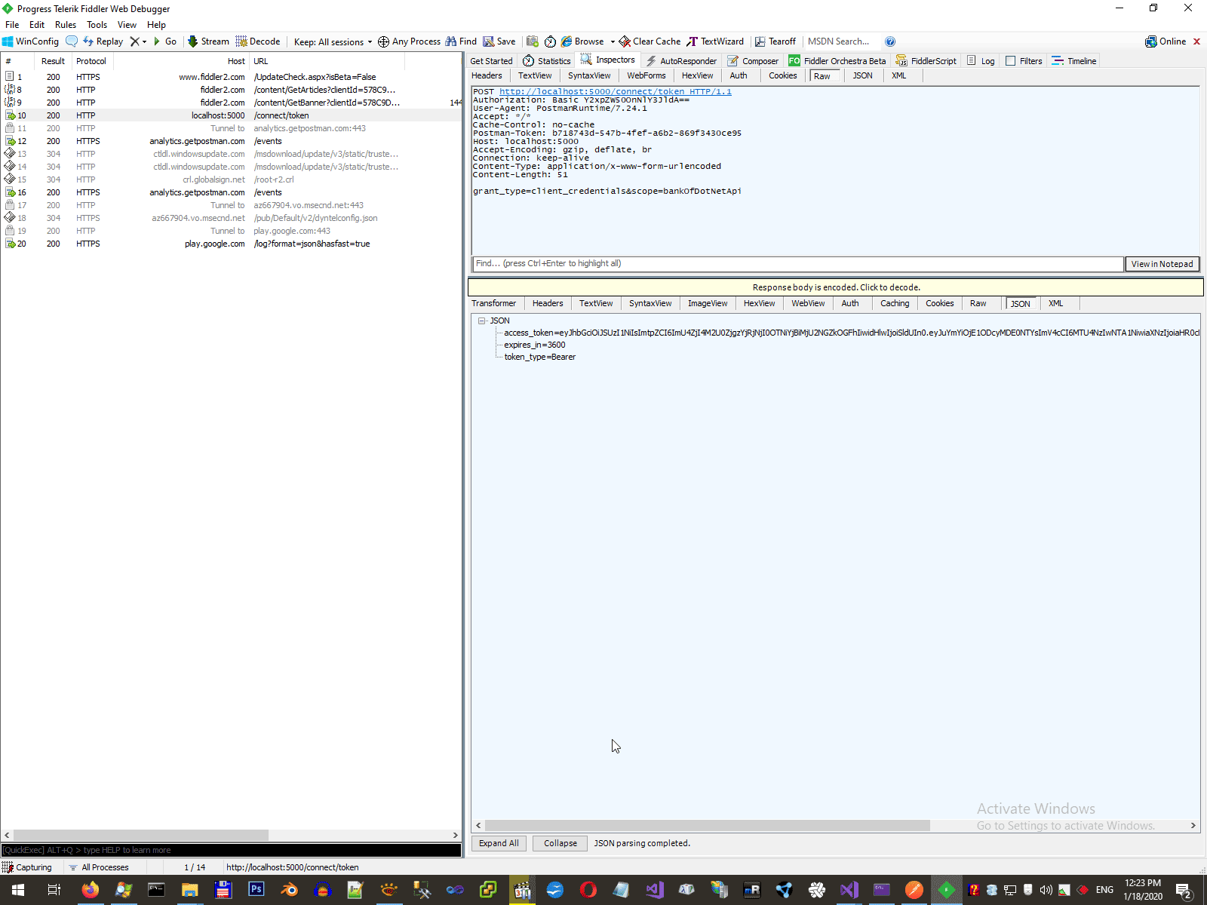Open the Keep: All sessions dropdown
1207x905 pixels.
(333, 41)
